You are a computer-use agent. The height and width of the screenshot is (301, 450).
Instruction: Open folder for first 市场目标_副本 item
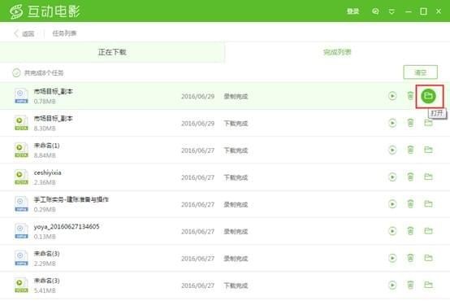pyautogui.click(x=428, y=96)
